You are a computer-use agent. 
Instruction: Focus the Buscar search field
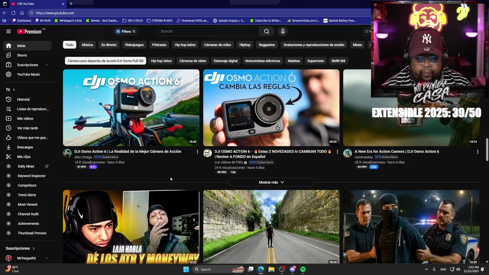click(x=208, y=31)
